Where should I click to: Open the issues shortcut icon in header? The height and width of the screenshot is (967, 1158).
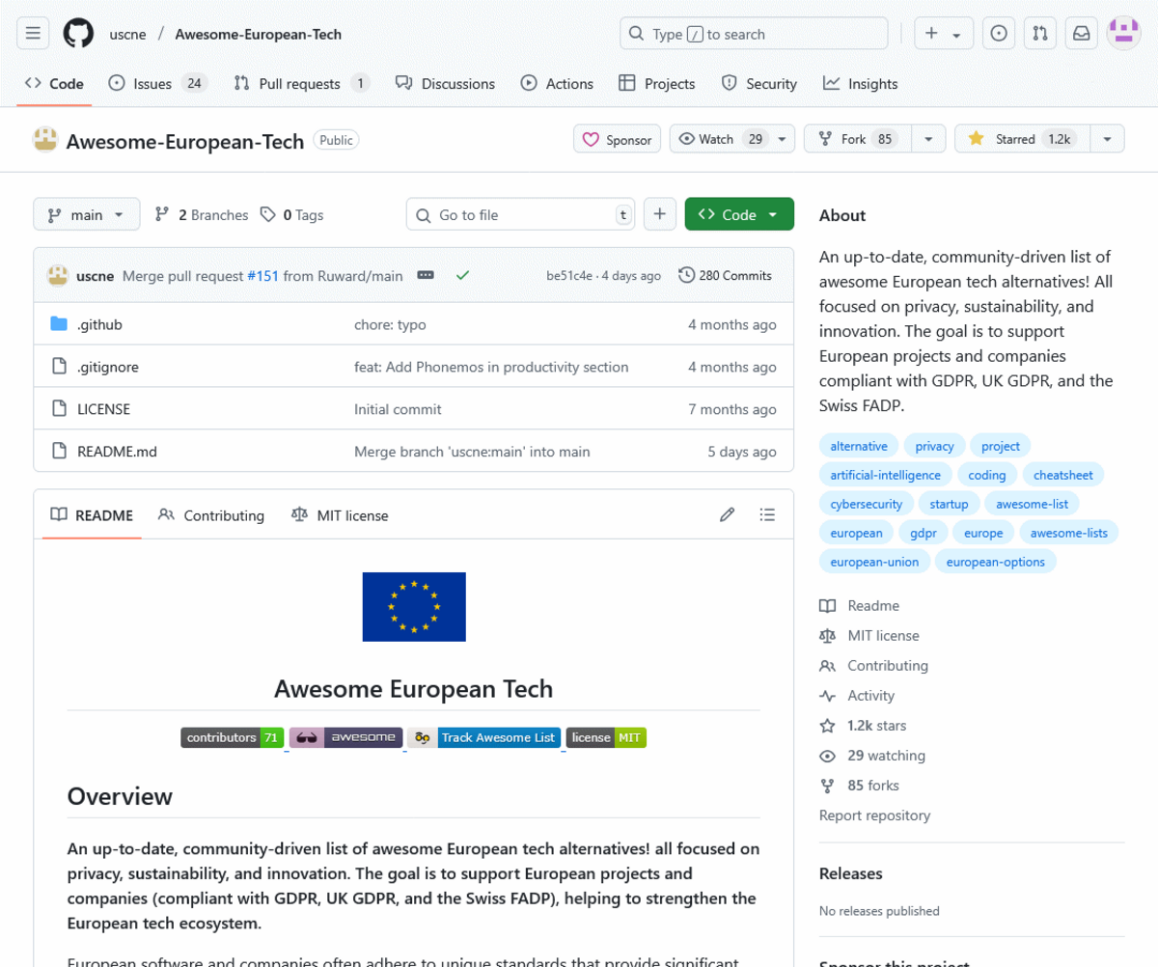(999, 34)
